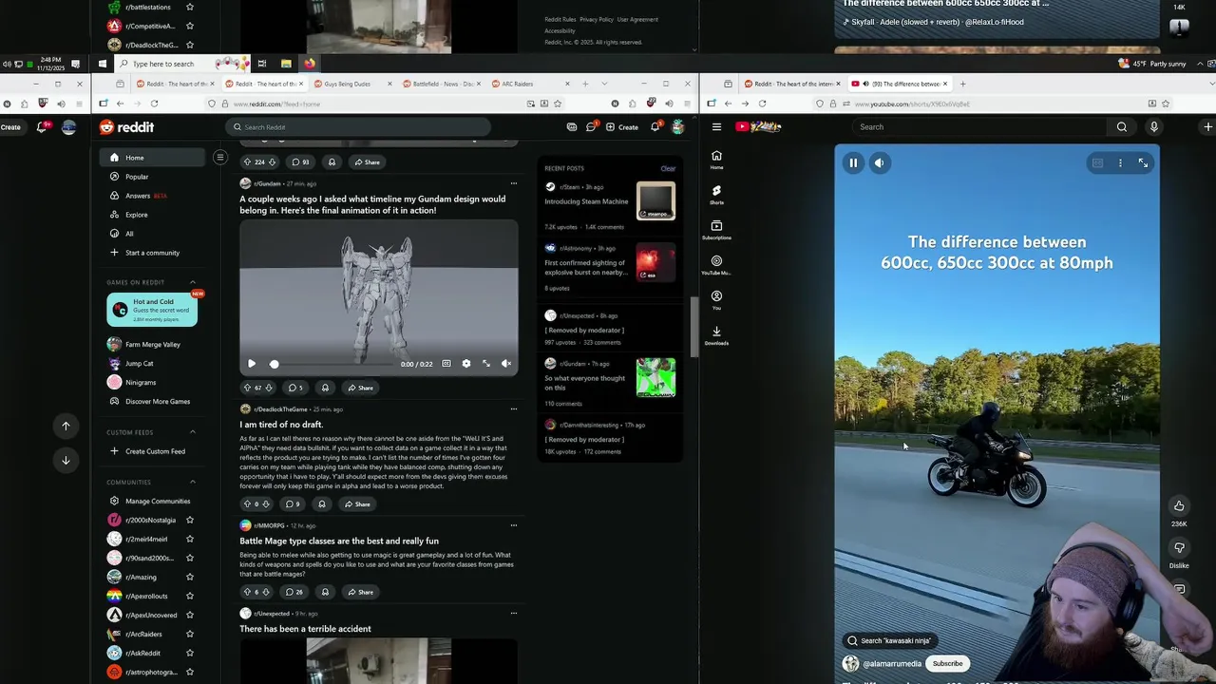
Task: Play the Gundam animation video
Action: coord(252,364)
